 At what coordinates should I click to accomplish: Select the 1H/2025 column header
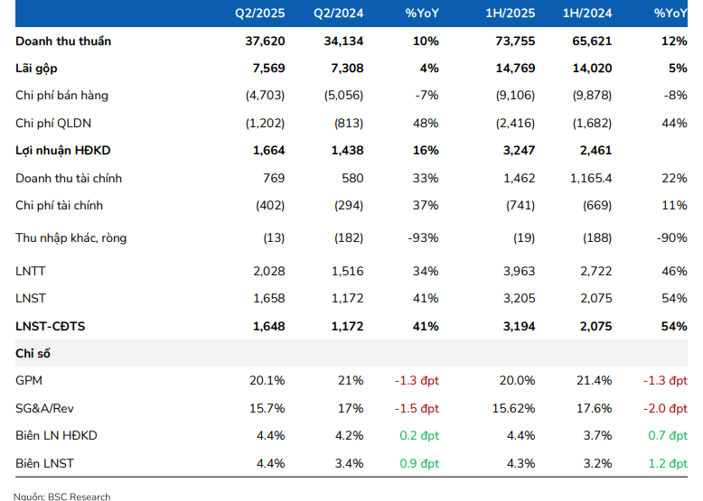coord(510,14)
